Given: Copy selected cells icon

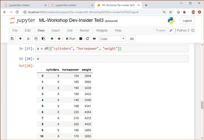Looking at the screenshot, I should coord(36,38).
